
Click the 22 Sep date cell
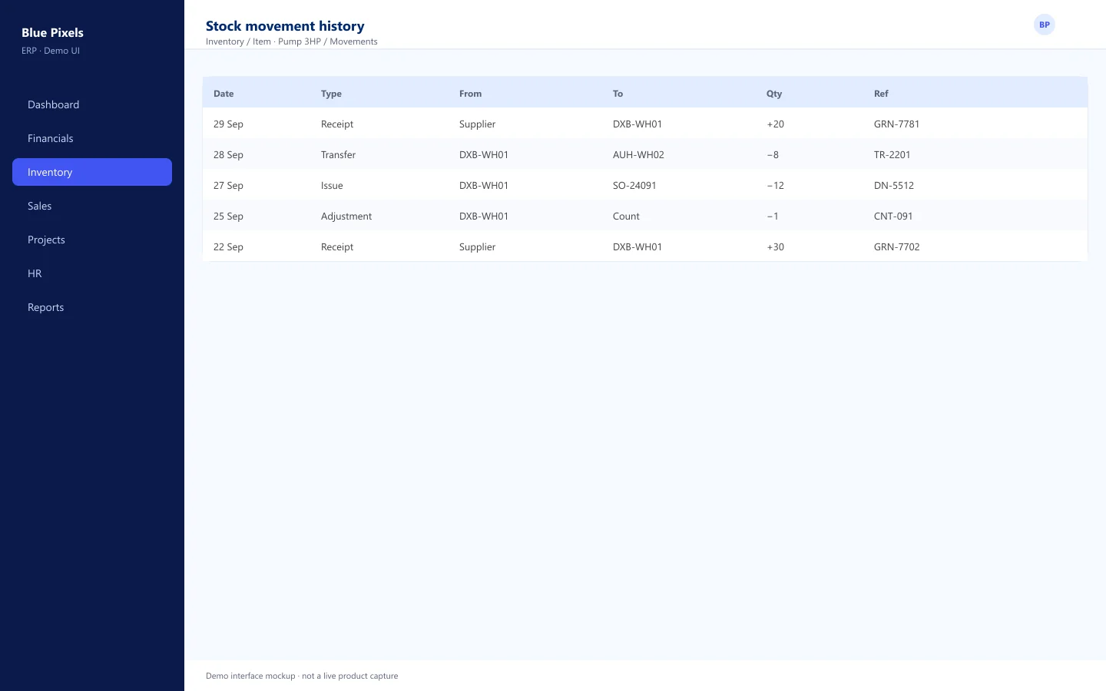coord(228,246)
